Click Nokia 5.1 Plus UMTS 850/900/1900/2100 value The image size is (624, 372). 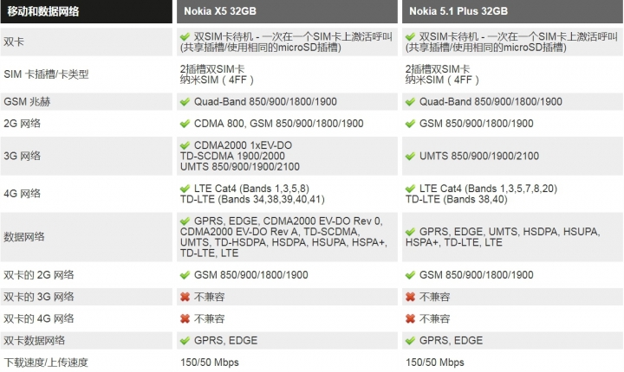[479, 157]
